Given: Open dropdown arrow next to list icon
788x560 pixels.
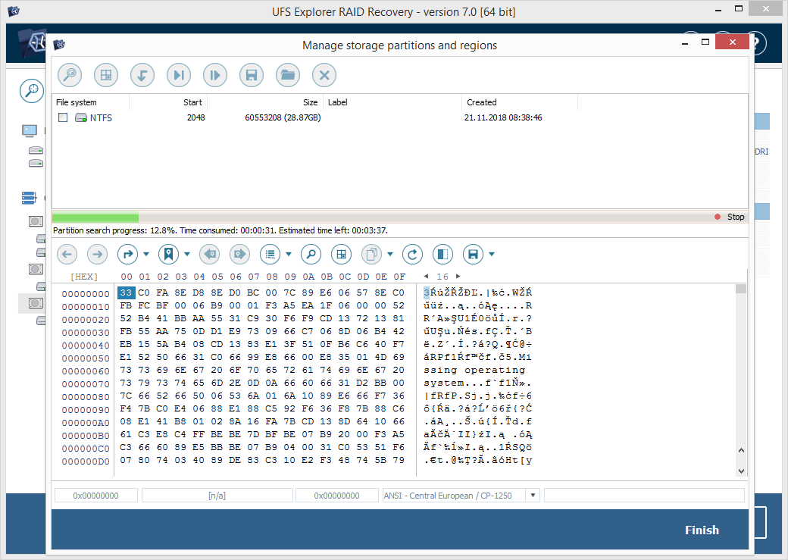Looking at the screenshot, I should tap(289, 255).
